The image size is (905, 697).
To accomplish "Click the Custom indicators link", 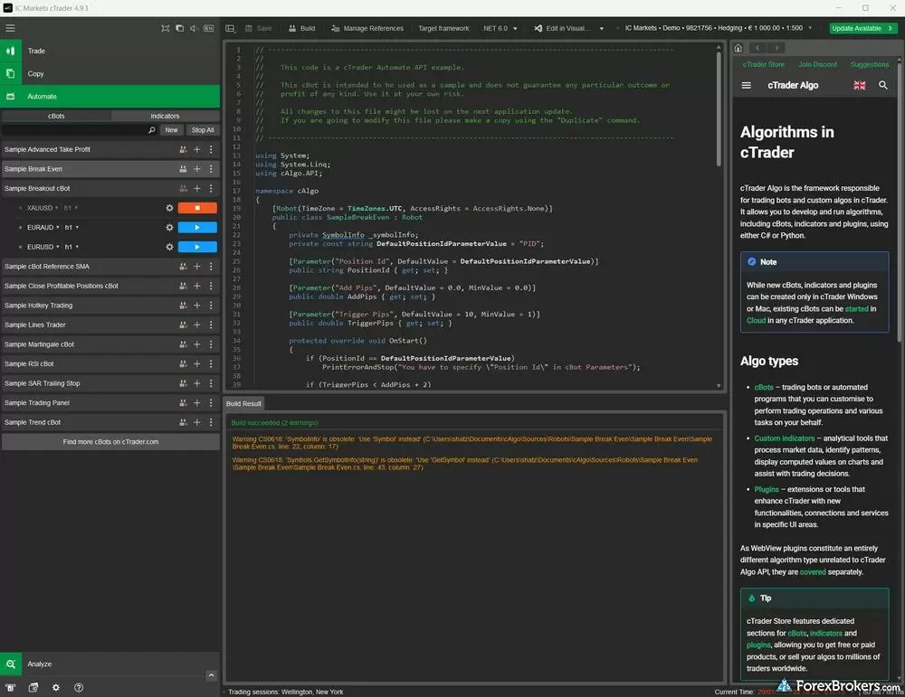I will pyautogui.click(x=785, y=438).
